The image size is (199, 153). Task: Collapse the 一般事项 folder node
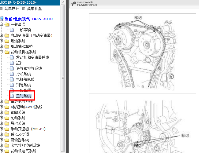point(1,24)
